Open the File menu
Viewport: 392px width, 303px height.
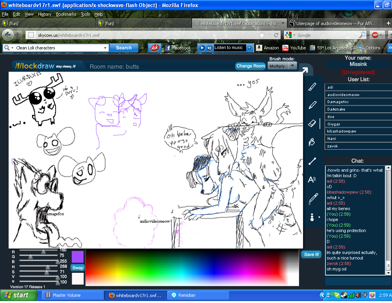click(x=5, y=14)
